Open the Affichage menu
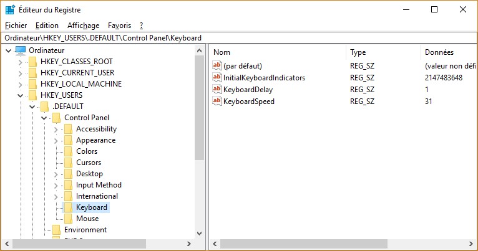The image size is (478, 251). tap(83, 26)
